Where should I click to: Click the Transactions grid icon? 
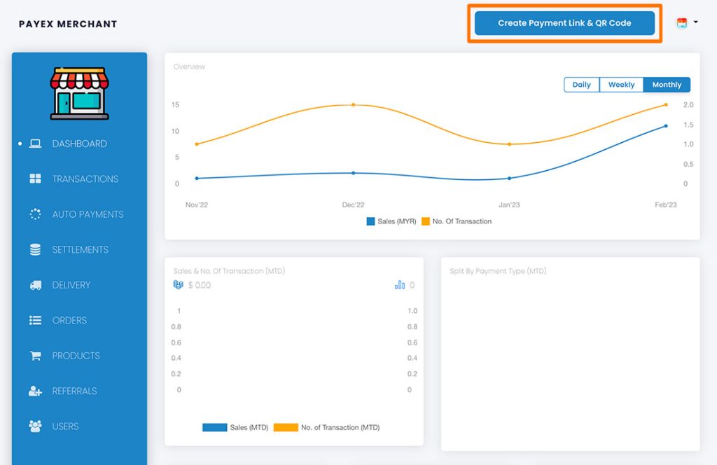click(35, 179)
